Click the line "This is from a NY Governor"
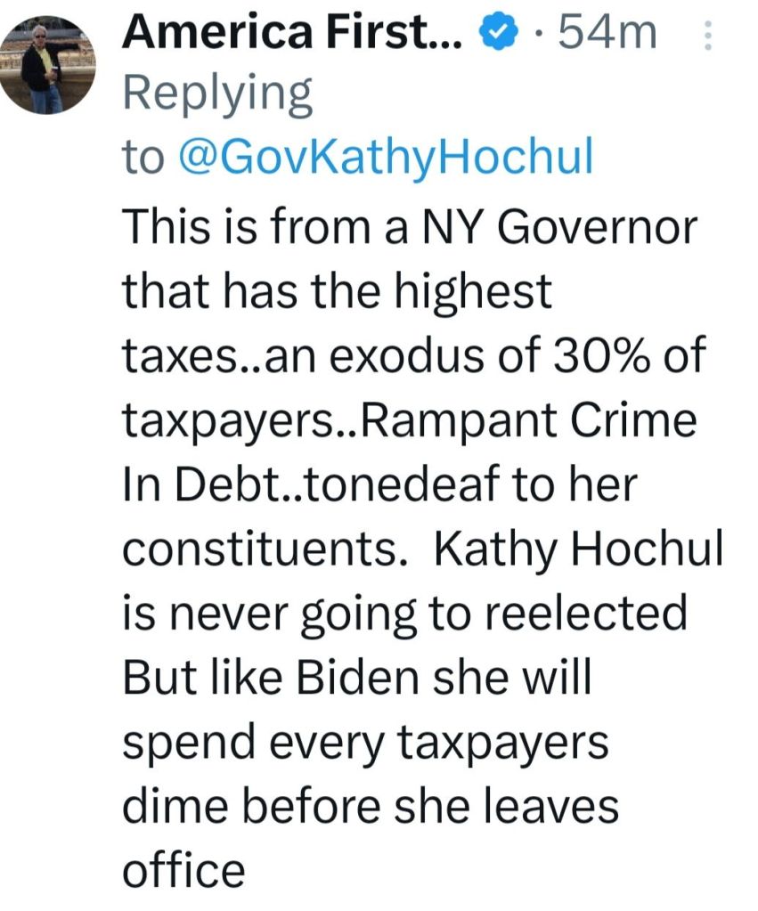This screenshot has width=758, height=911. pos(408,229)
